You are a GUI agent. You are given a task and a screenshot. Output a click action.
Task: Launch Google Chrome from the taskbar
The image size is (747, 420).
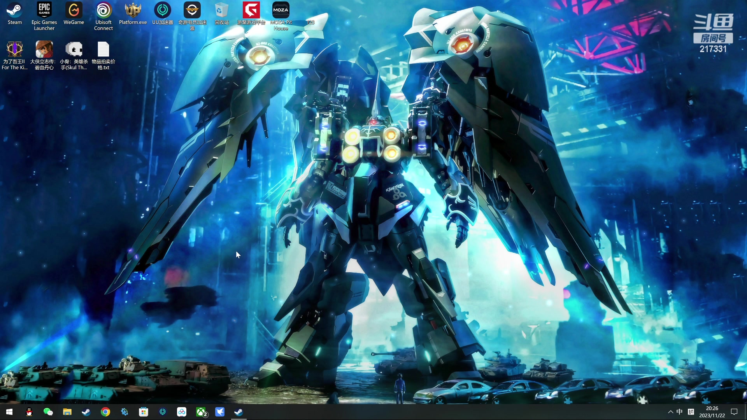point(105,412)
